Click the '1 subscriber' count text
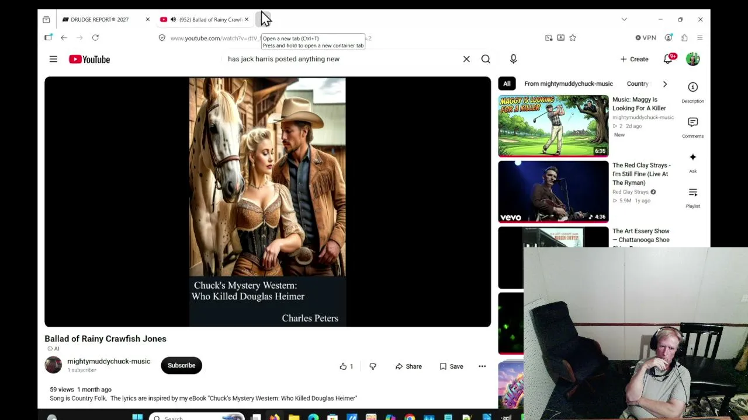 point(82,370)
